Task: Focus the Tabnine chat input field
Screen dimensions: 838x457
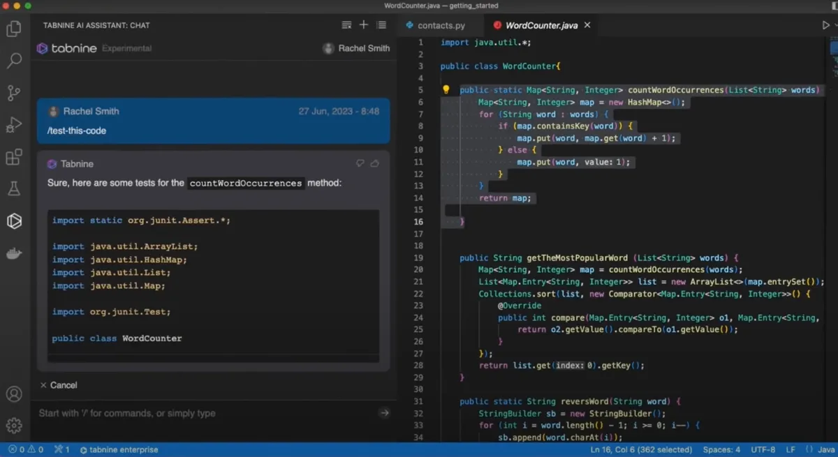Action: [x=207, y=413]
